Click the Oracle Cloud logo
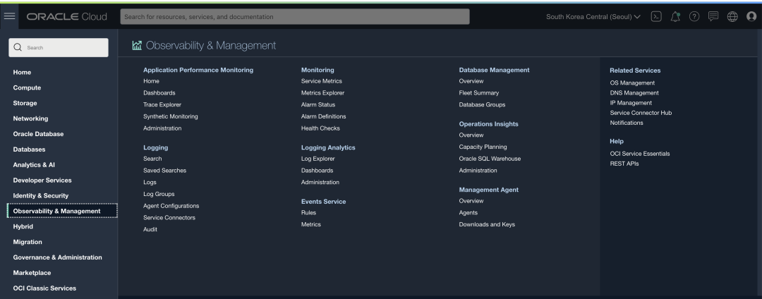The width and height of the screenshot is (762, 299). pos(66,16)
